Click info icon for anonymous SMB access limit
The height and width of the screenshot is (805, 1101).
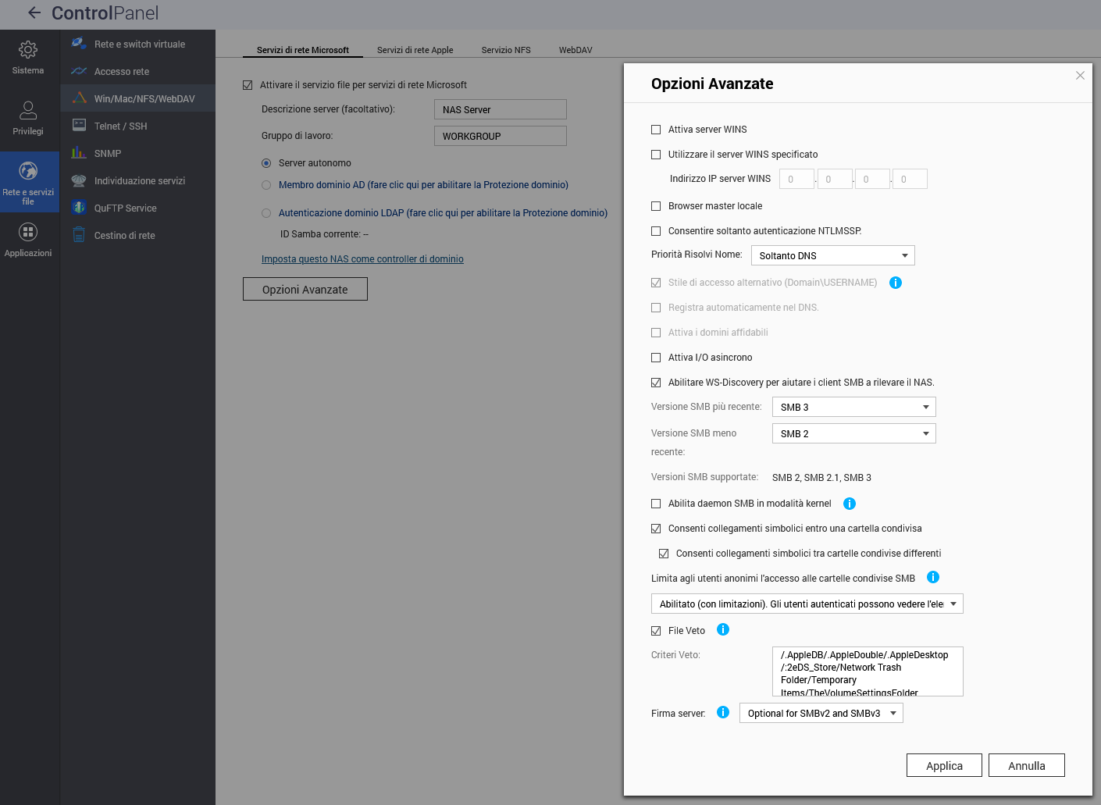point(932,577)
